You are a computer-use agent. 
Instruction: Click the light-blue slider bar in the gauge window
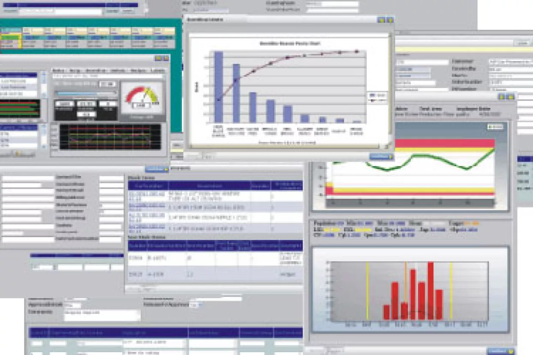coord(86,92)
